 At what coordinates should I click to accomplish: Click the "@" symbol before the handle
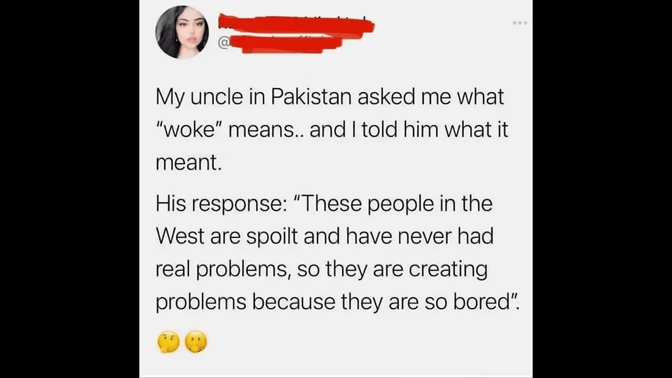223,44
